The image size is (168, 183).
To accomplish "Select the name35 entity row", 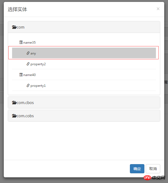I will pyautogui.click(x=30, y=43).
